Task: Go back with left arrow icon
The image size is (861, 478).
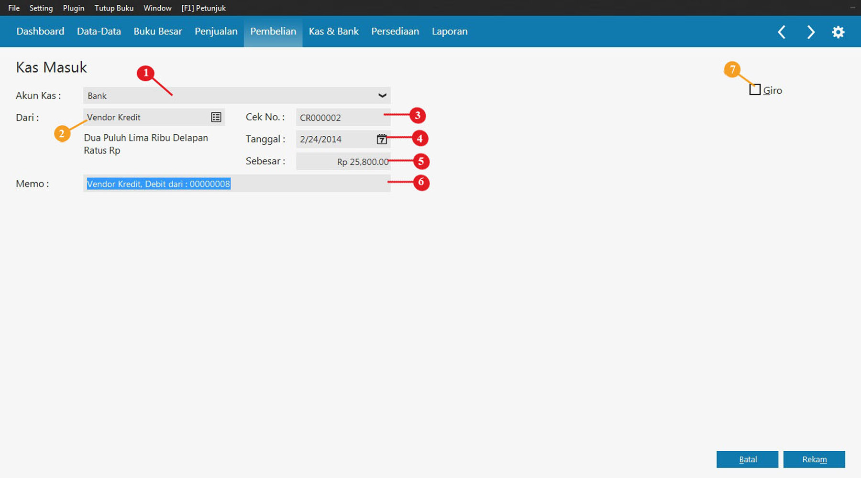Action: coord(782,32)
